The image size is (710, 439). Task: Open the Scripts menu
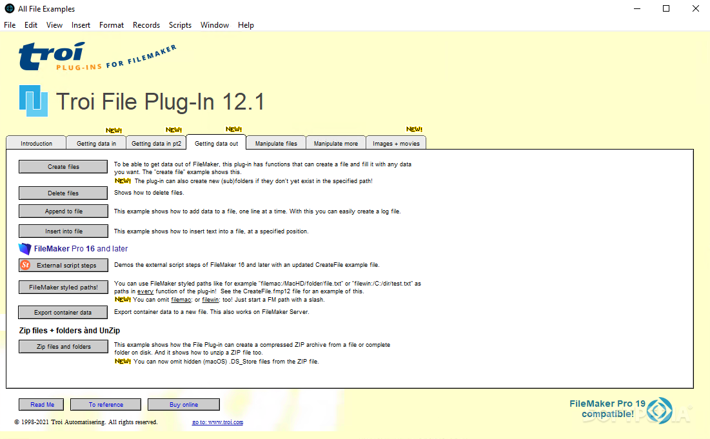tap(180, 25)
